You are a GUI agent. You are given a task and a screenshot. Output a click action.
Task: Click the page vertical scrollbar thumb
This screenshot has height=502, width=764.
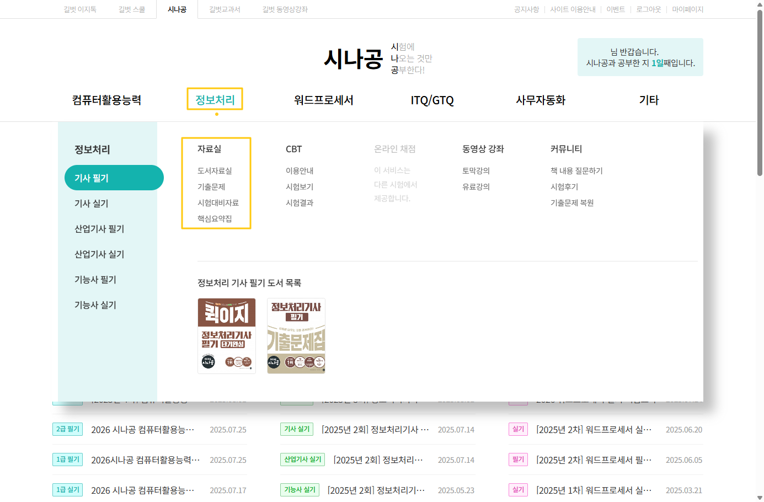click(760, 93)
